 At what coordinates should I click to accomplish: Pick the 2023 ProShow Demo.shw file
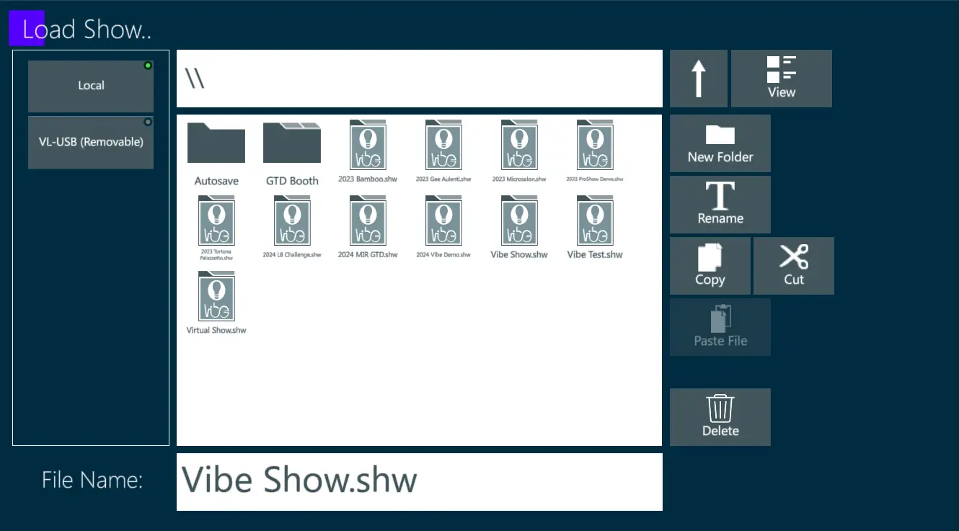point(595,151)
